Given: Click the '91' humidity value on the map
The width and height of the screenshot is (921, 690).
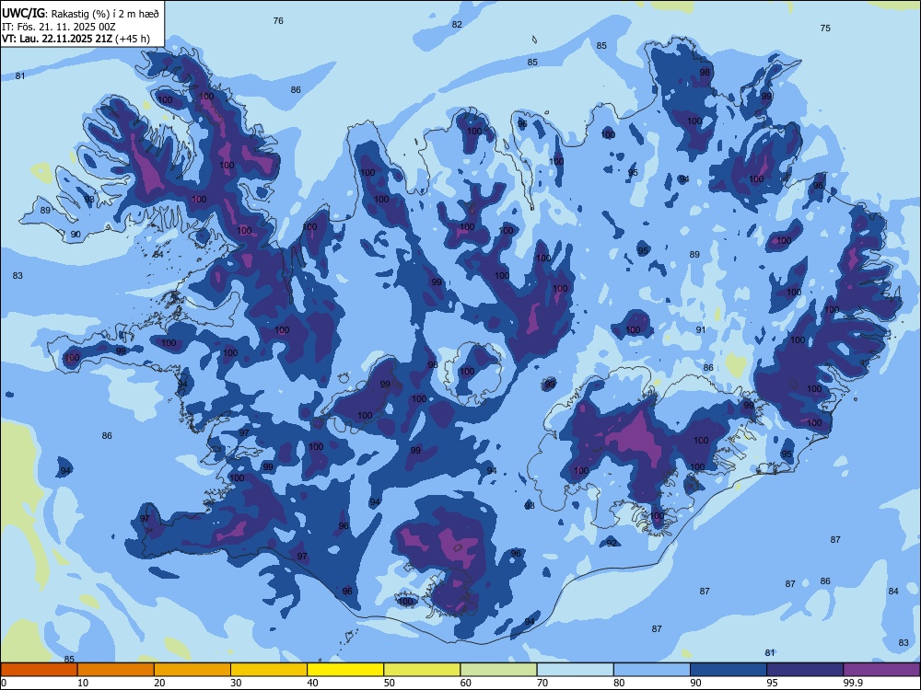Looking at the screenshot, I should point(701,329).
